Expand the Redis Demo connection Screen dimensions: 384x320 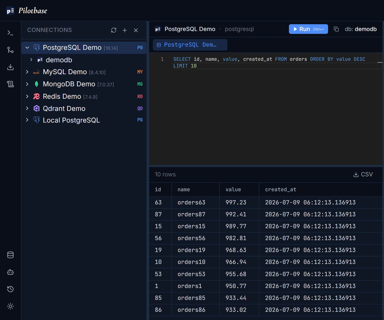click(x=27, y=96)
